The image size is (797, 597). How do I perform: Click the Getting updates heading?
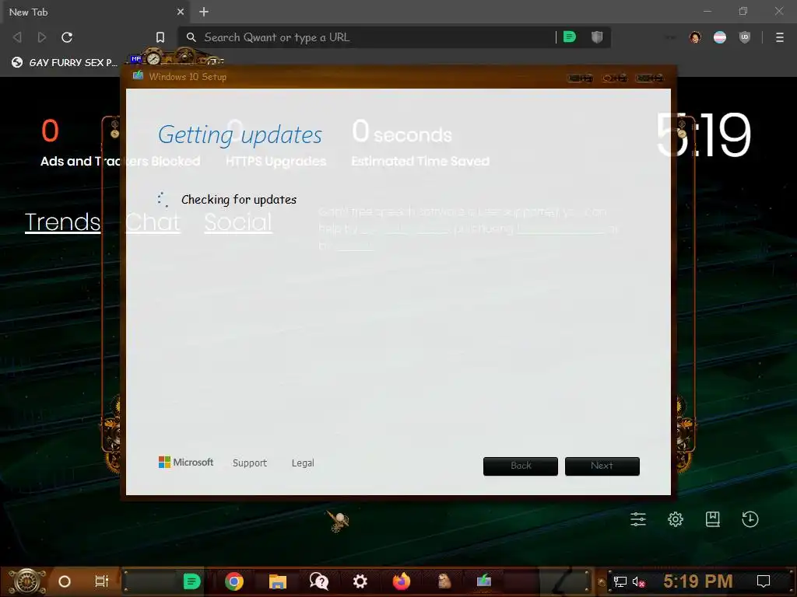tap(240, 135)
